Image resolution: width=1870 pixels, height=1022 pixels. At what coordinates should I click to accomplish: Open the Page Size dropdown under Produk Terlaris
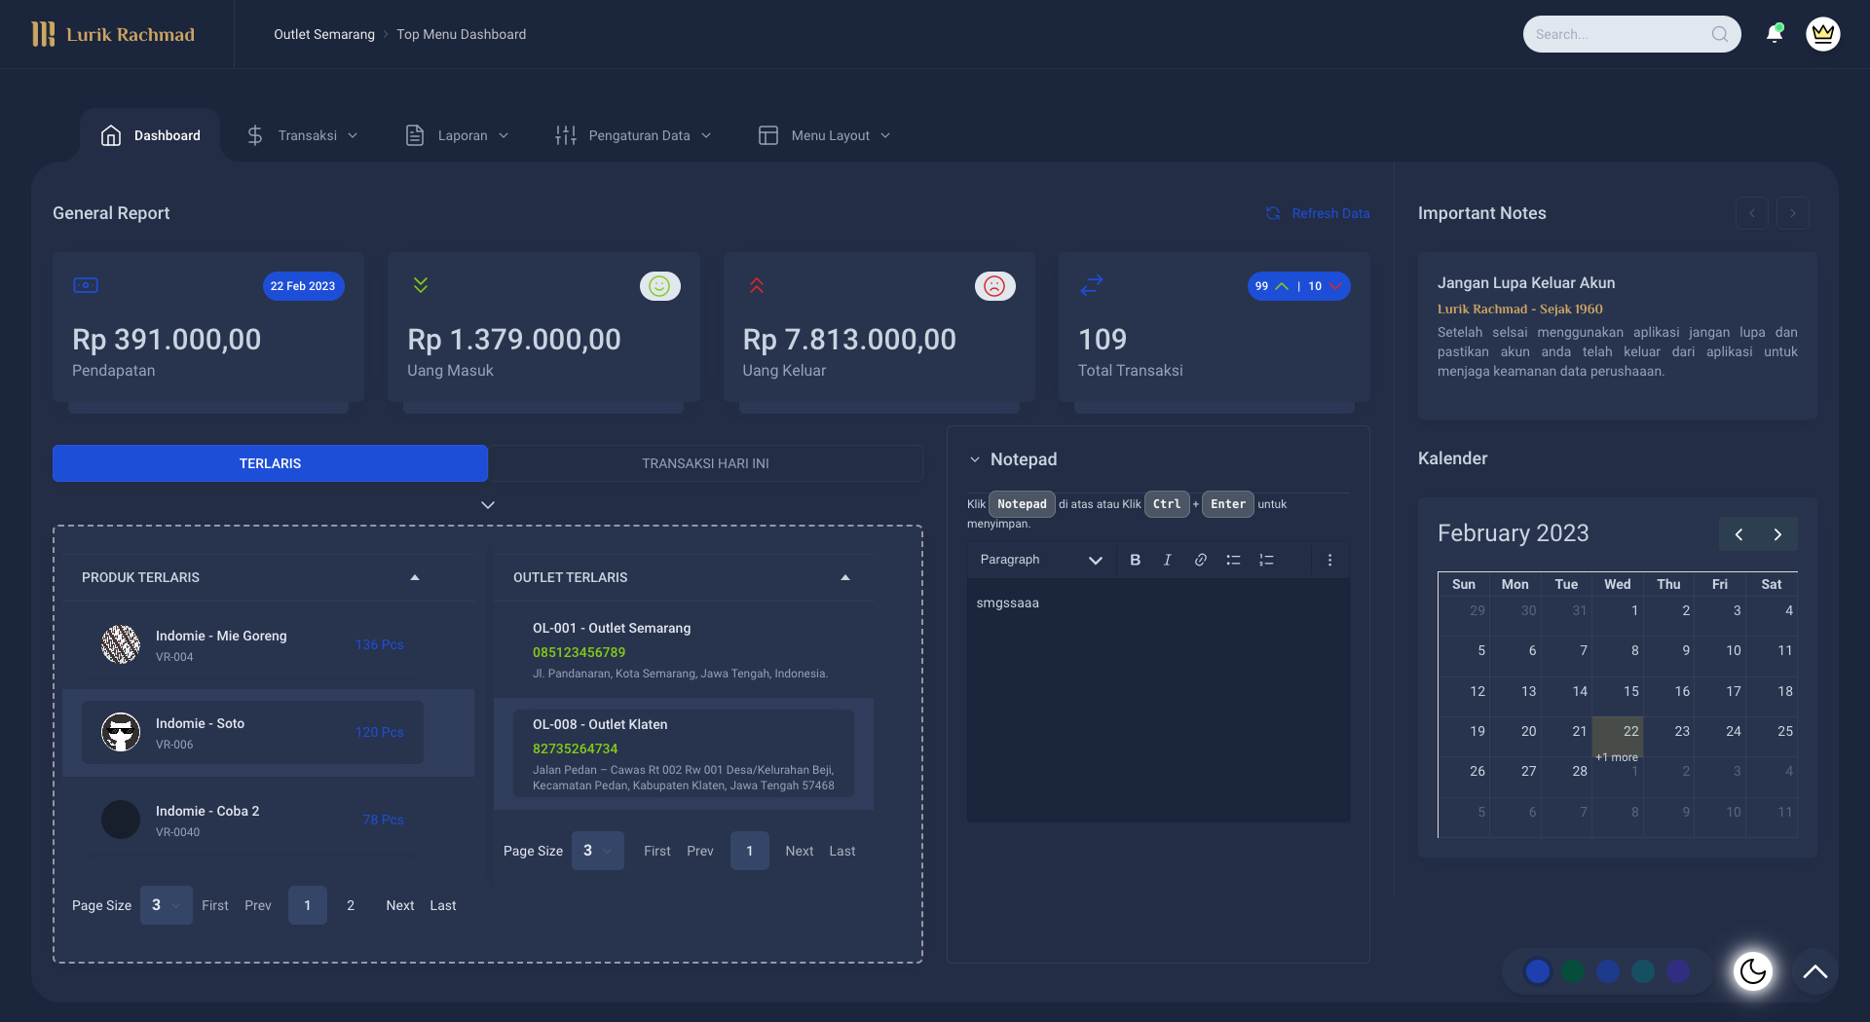tap(166, 905)
